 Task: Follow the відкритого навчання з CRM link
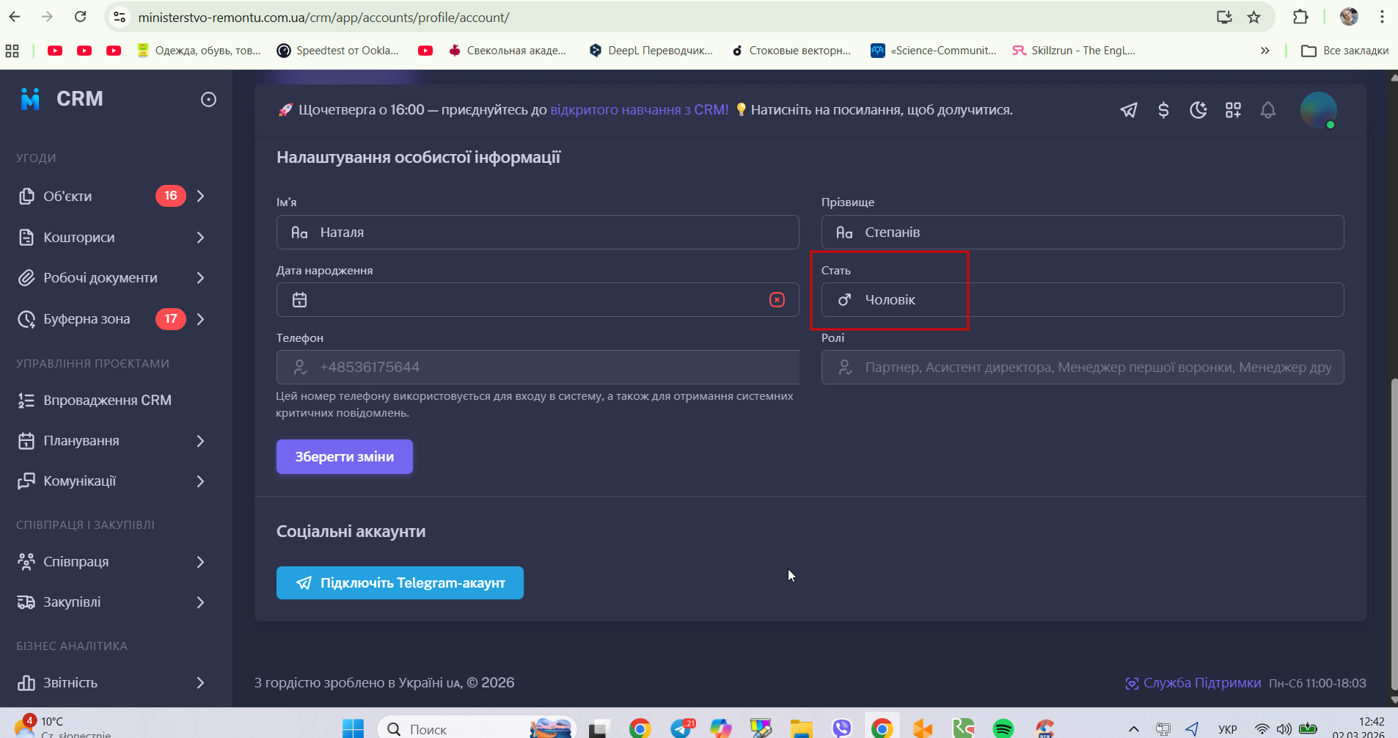[640, 110]
